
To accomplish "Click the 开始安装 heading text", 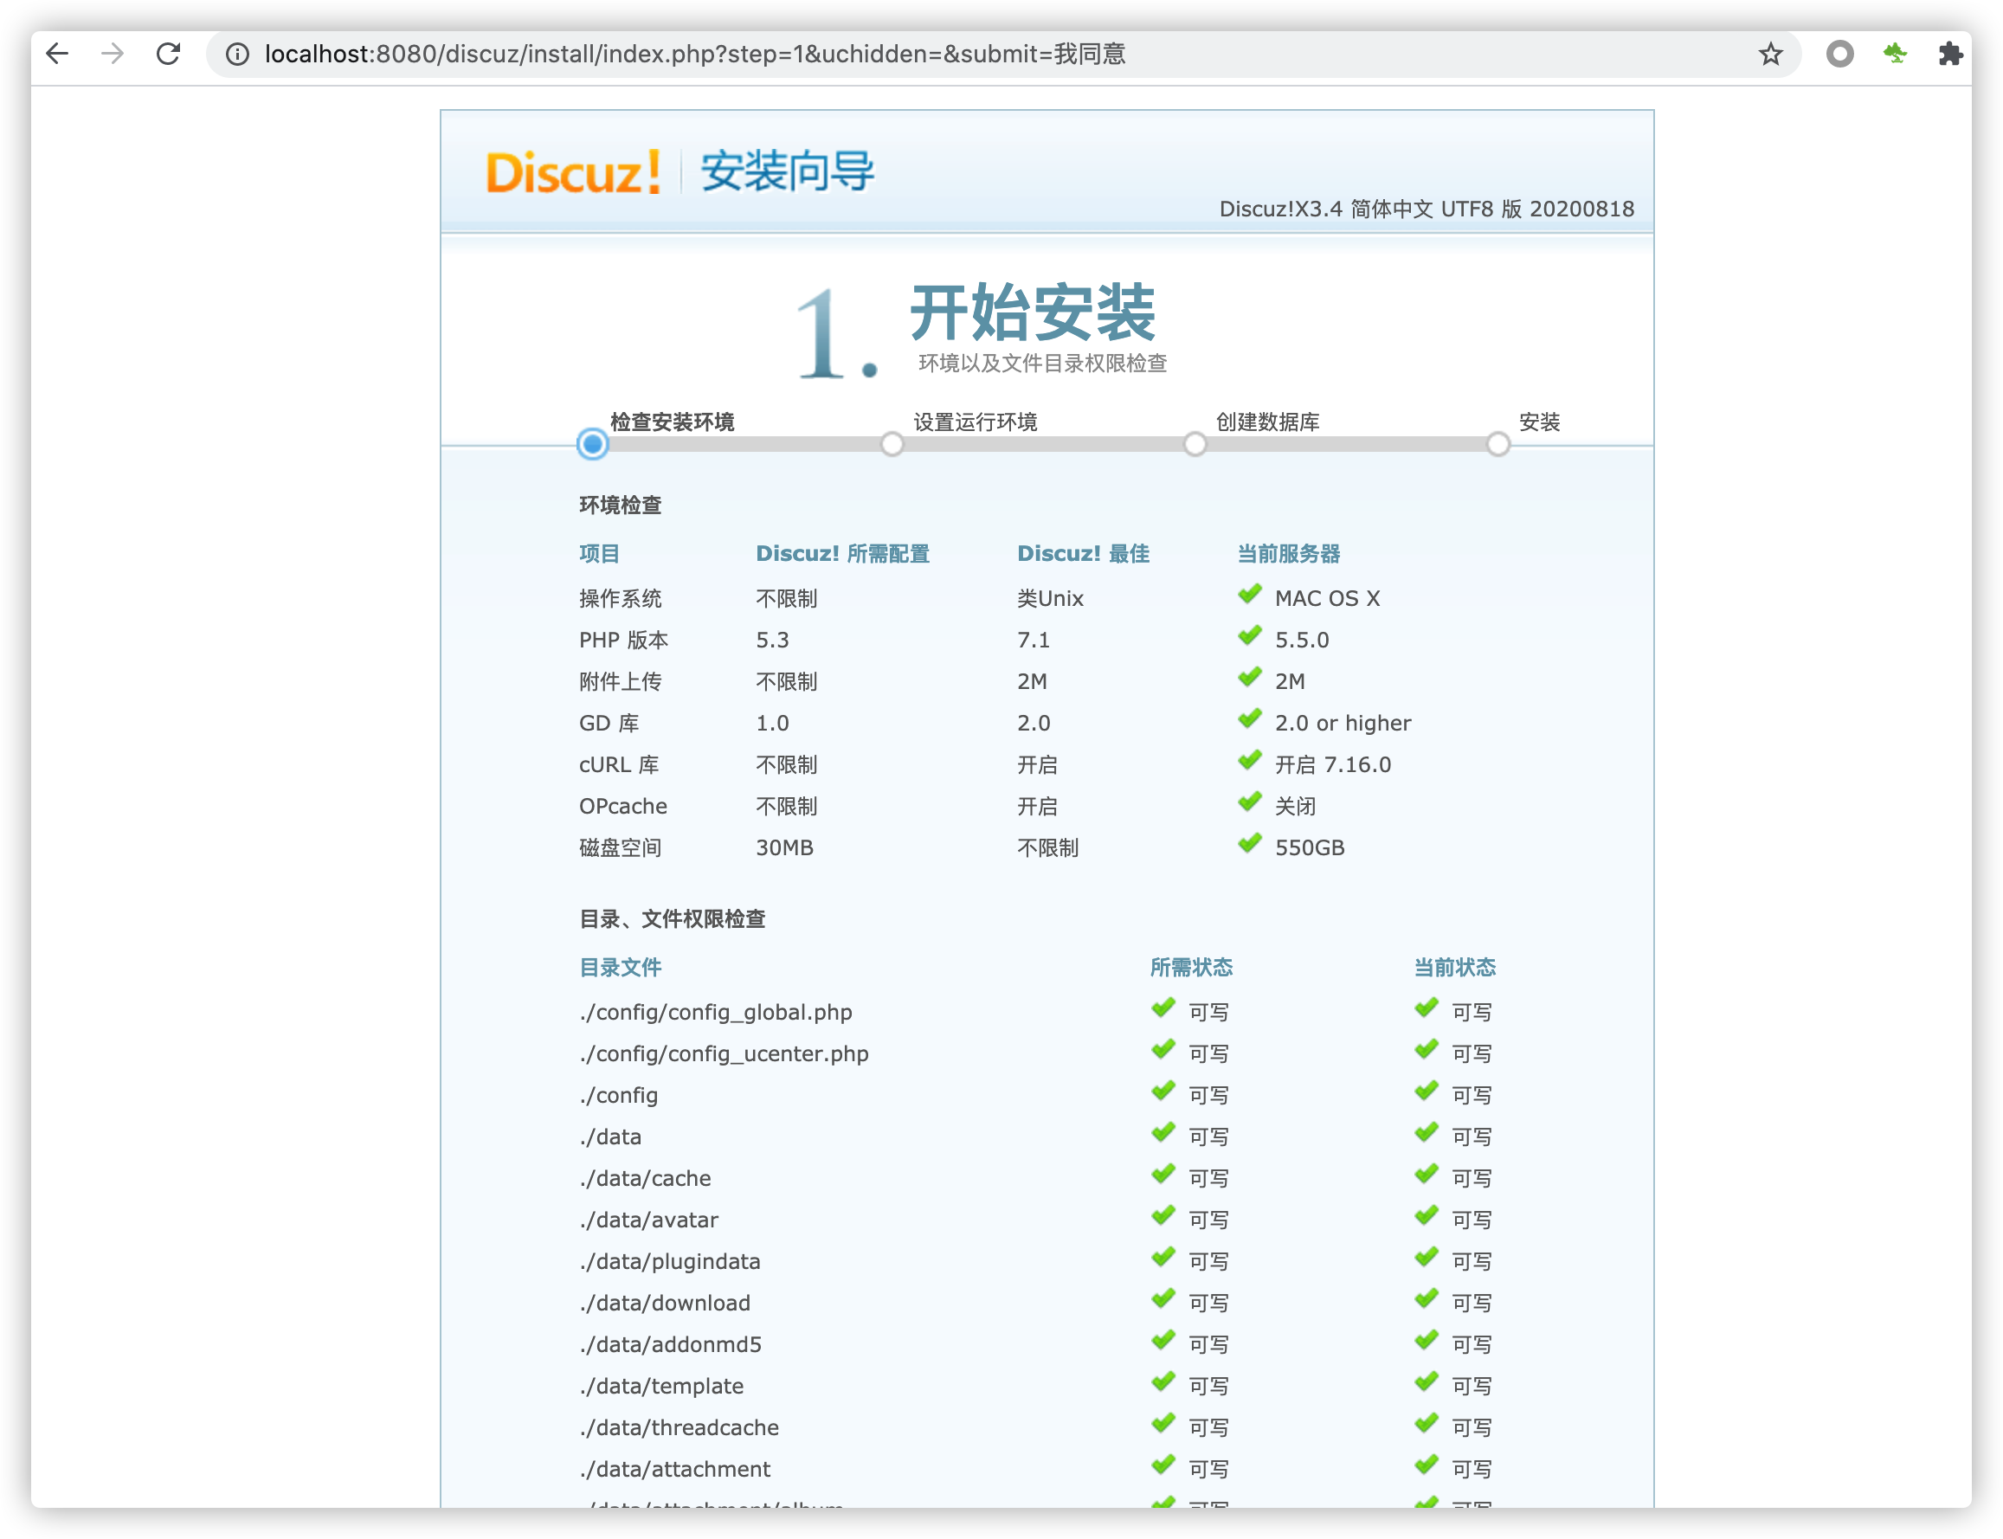I will (x=1032, y=313).
